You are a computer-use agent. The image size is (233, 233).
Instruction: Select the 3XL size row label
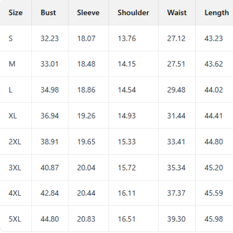(x=15, y=167)
